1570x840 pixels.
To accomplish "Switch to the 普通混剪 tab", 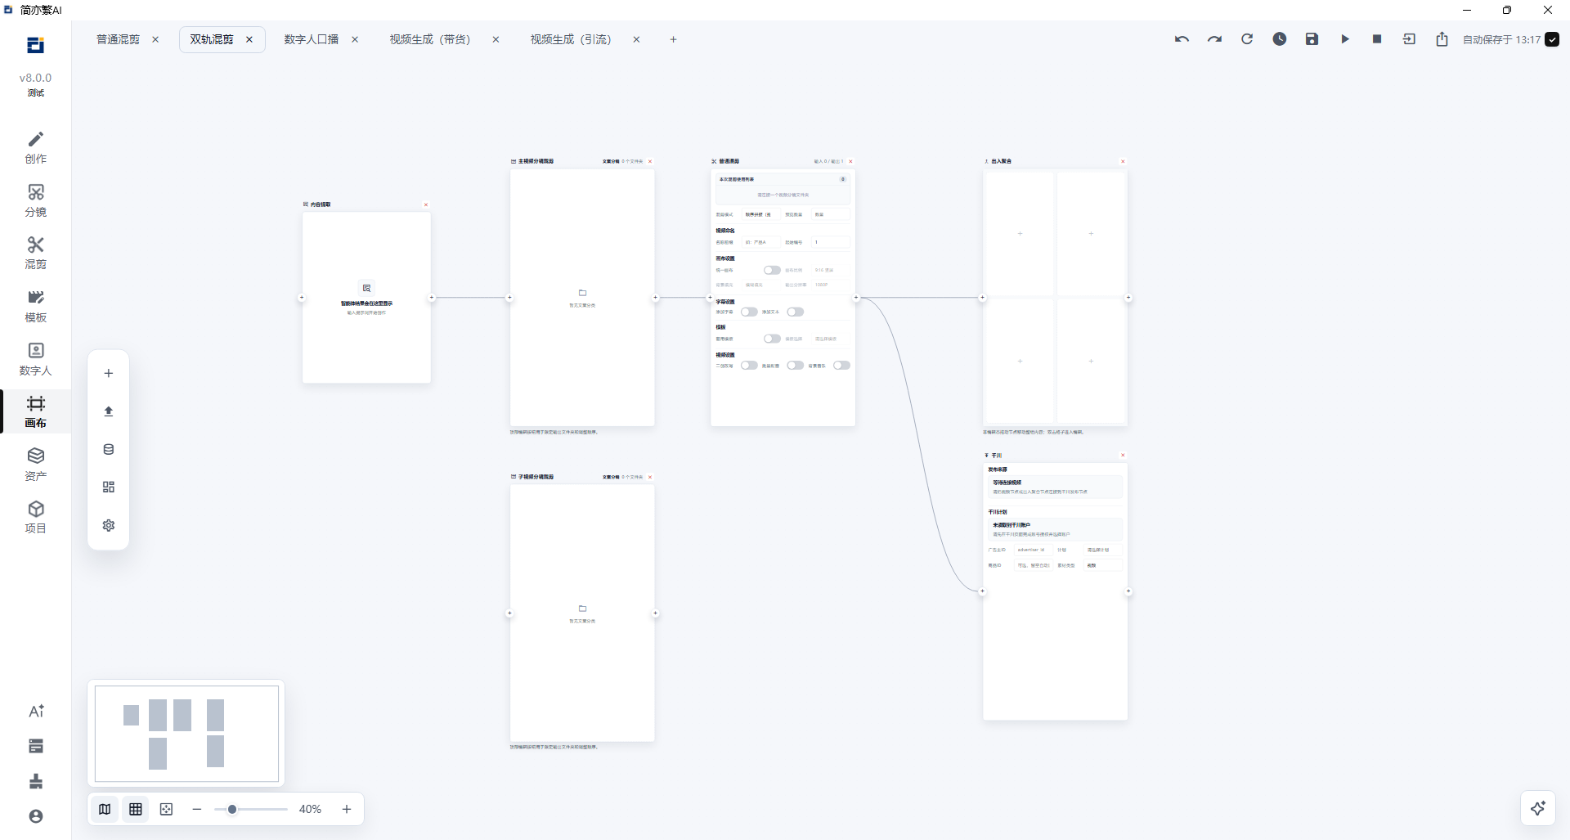I will click(119, 39).
